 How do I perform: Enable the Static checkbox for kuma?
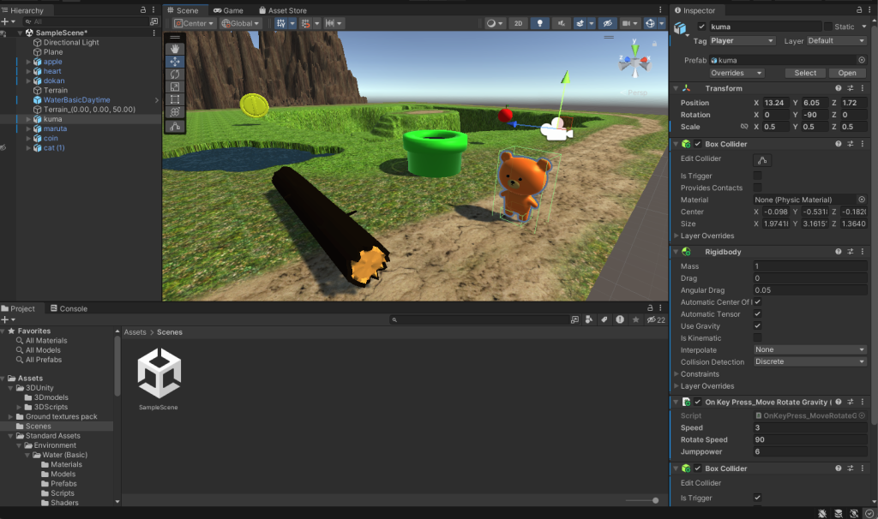[828, 27]
